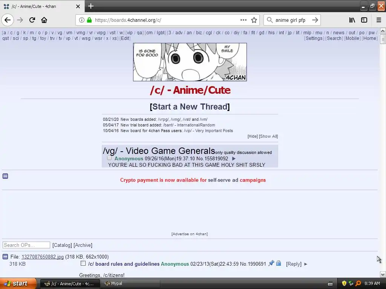This screenshot has width=386, height=289.
Task: Submit the search with the arrow
Action: click(315, 20)
